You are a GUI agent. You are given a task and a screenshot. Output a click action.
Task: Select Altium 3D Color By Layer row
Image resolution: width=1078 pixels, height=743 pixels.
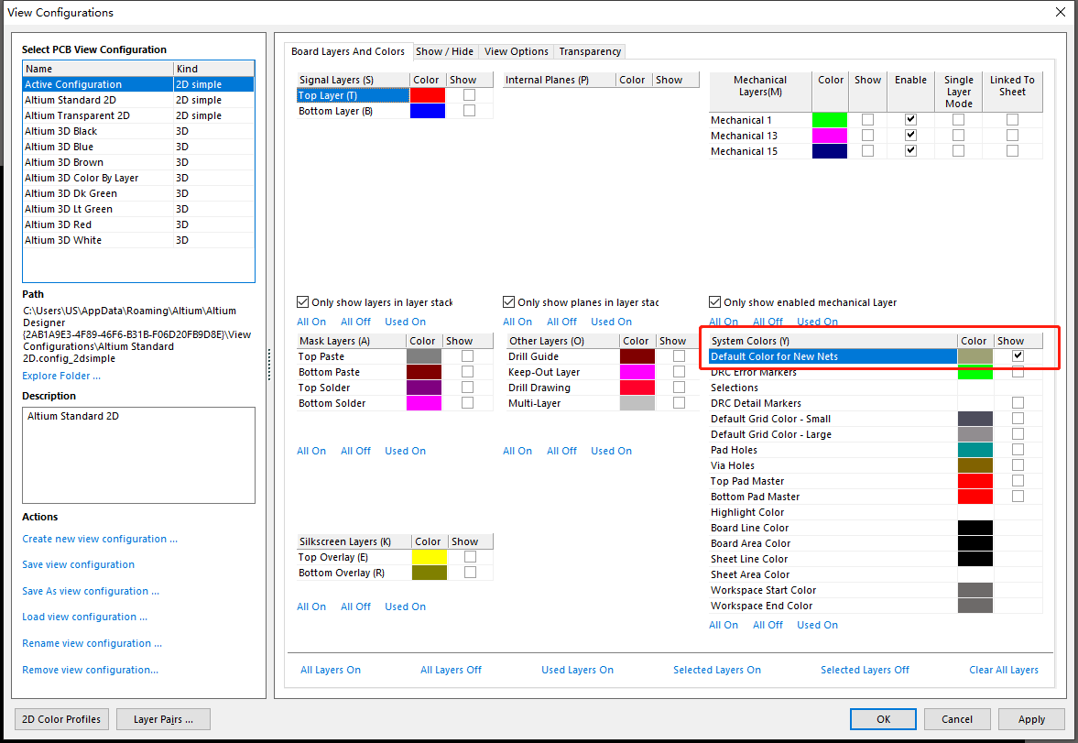pos(139,178)
